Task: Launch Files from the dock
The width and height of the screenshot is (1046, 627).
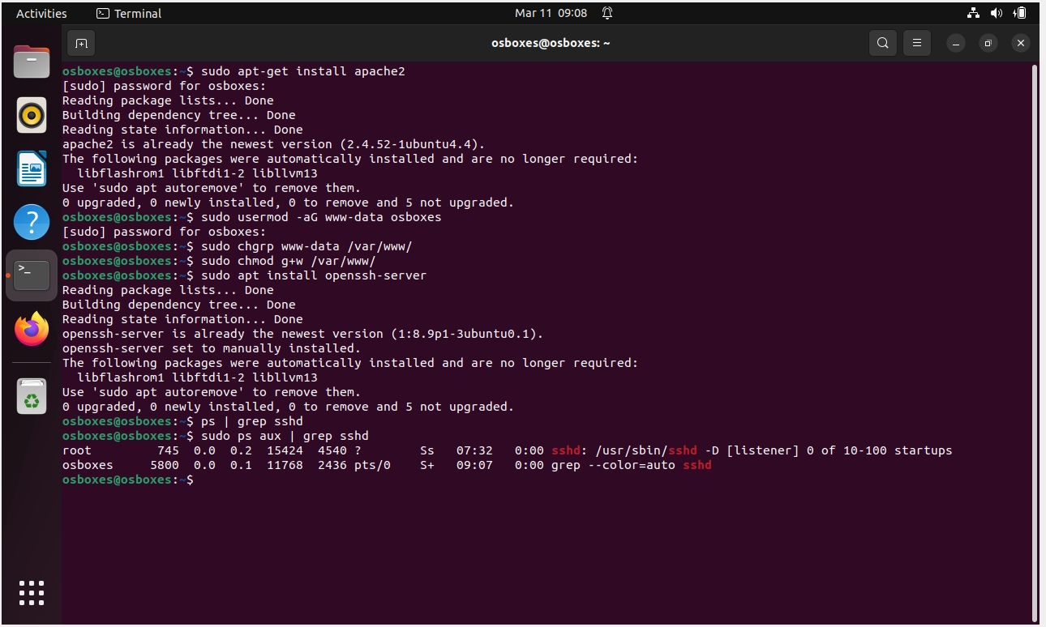Action: point(32,62)
